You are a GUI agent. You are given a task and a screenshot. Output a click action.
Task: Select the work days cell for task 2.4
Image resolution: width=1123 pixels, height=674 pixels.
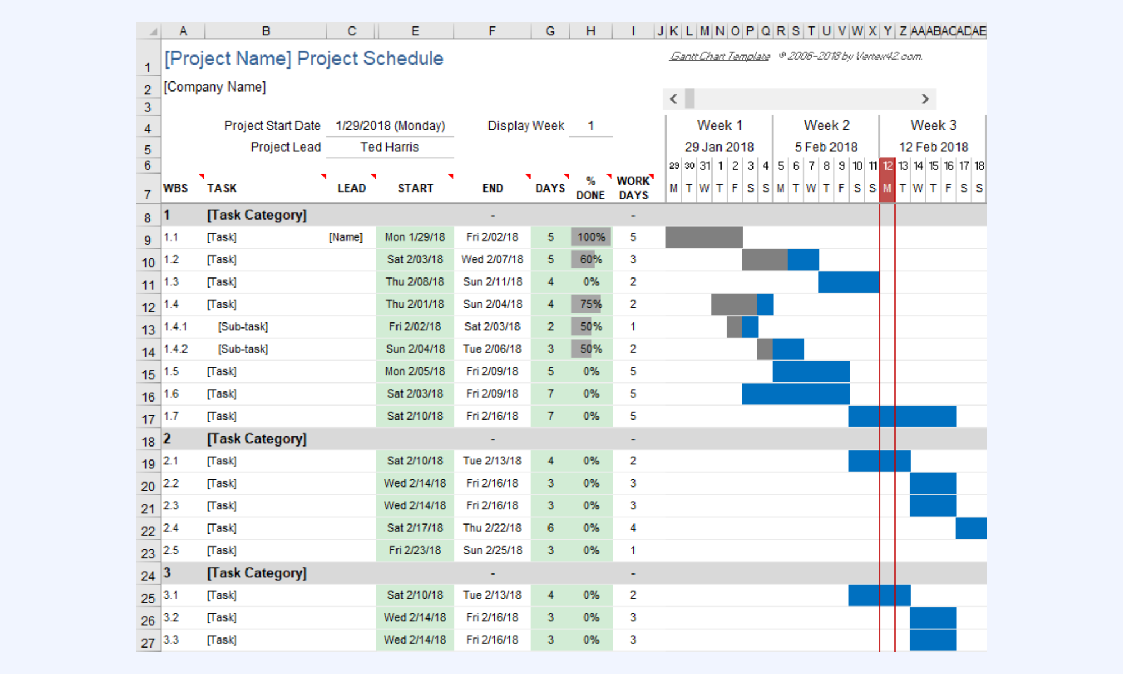click(x=633, y=528)
